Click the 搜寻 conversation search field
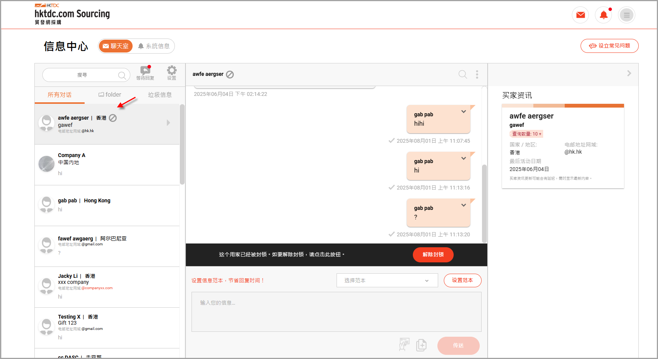The height and width of the screenshot is (359, 658). pos(86,75)
